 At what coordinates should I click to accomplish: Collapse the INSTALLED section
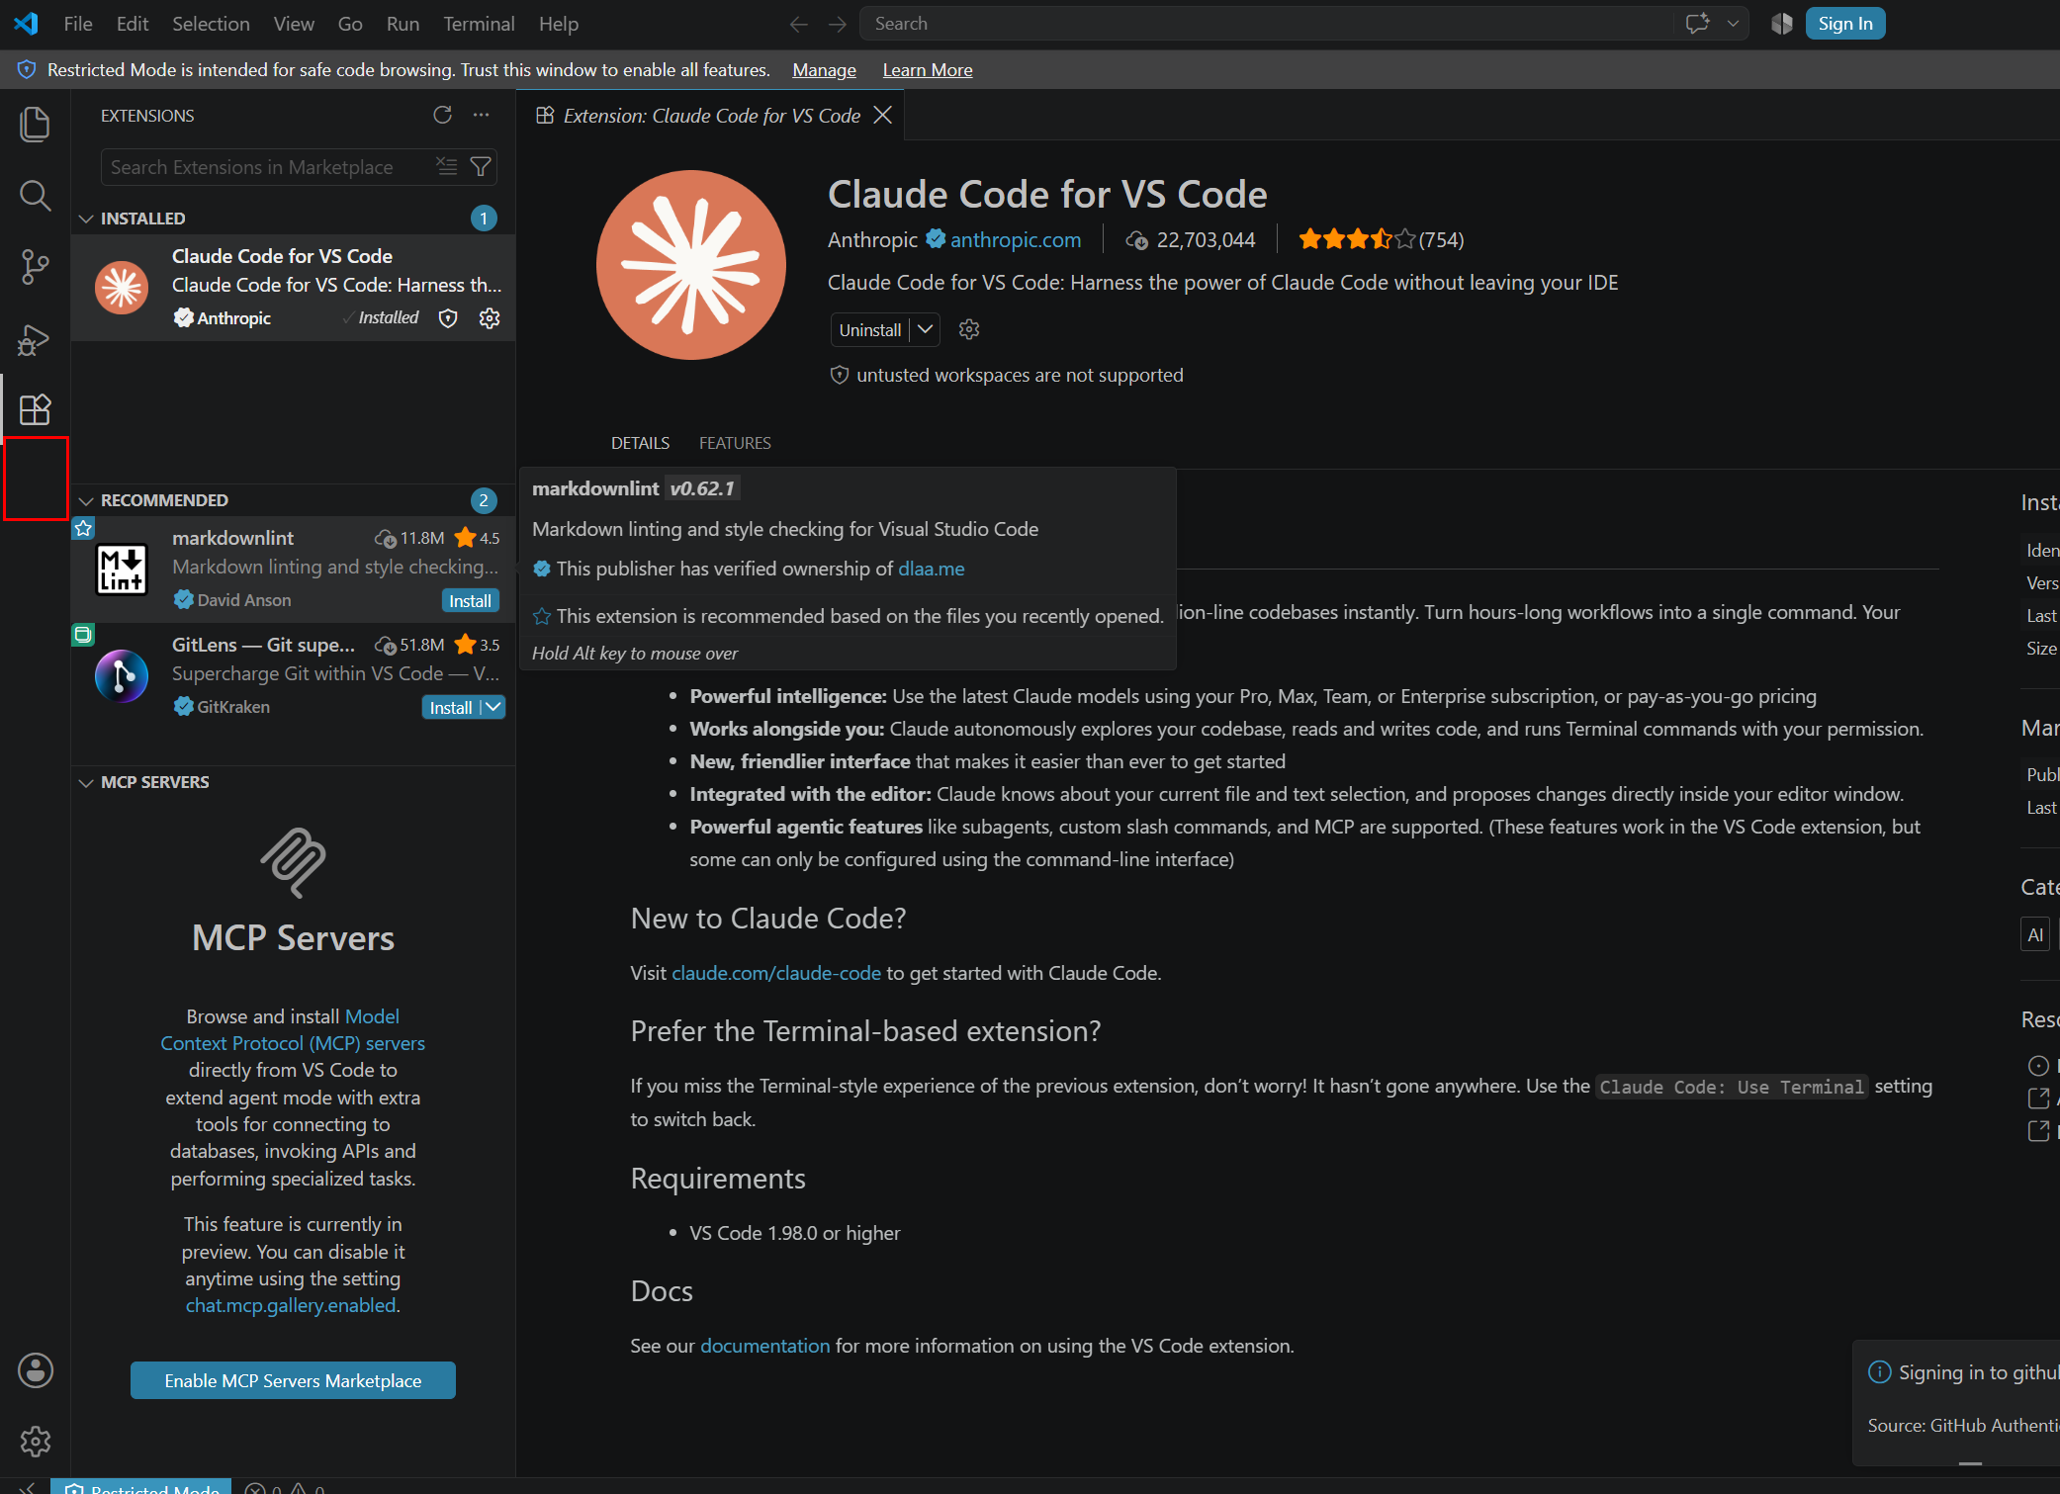pos(86,219)
